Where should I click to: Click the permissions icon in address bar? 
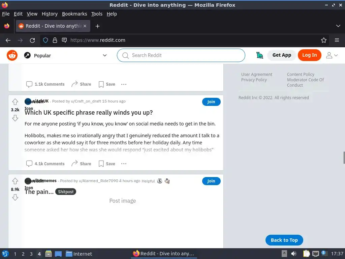point(64,40)
